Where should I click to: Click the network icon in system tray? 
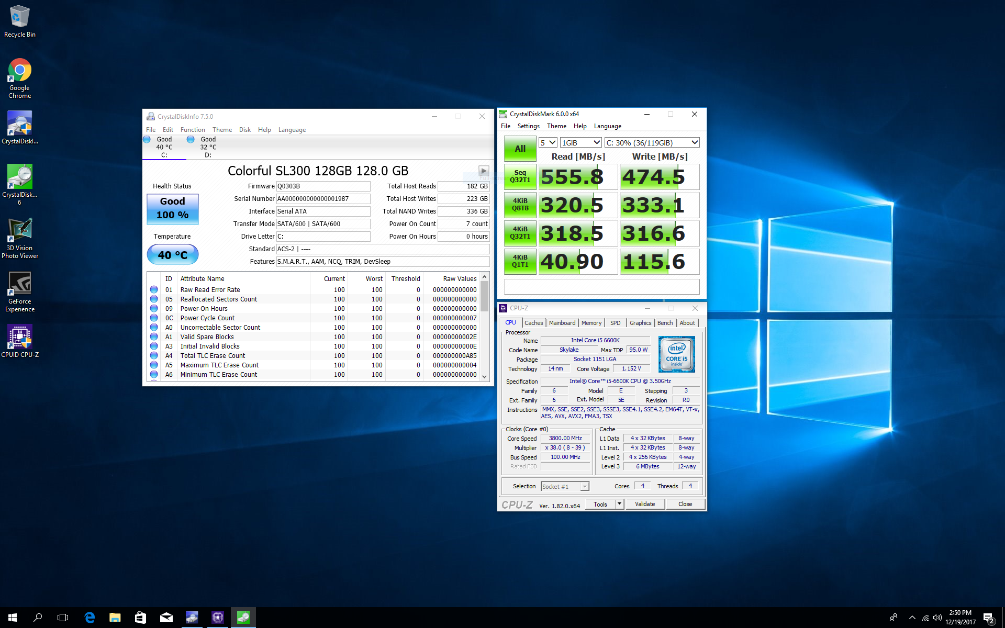[x=925, y=618]
